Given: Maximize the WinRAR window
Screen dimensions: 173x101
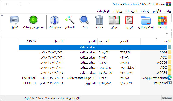Looking at the screenshot, I should 19,4.
